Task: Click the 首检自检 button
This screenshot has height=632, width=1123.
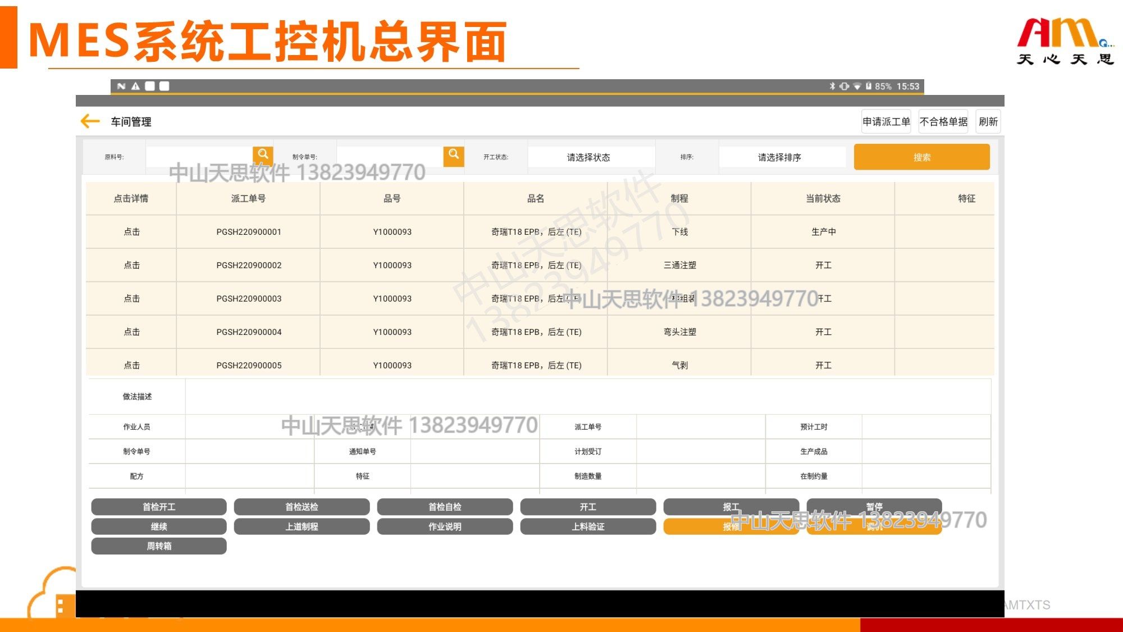Action: tap(445, 507)
